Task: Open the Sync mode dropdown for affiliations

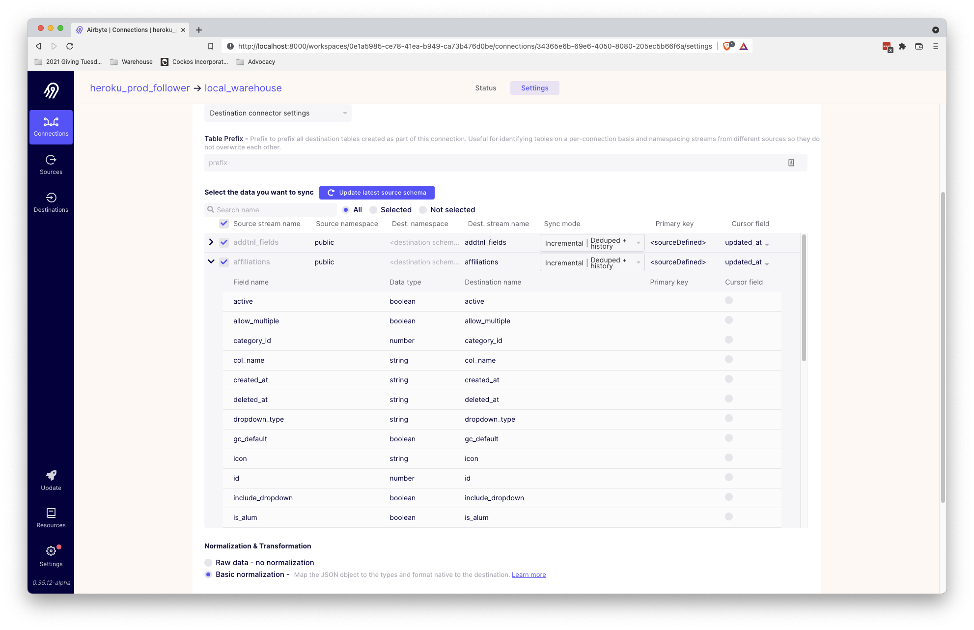Action: tap(592, 262)
